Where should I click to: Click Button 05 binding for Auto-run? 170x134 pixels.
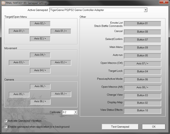pos(142,56)
